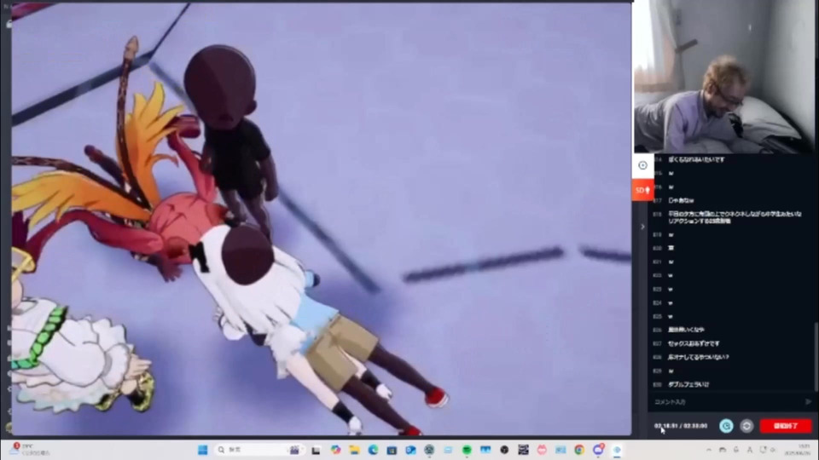
Task: Click the comment input field
Action: [726, 402]
